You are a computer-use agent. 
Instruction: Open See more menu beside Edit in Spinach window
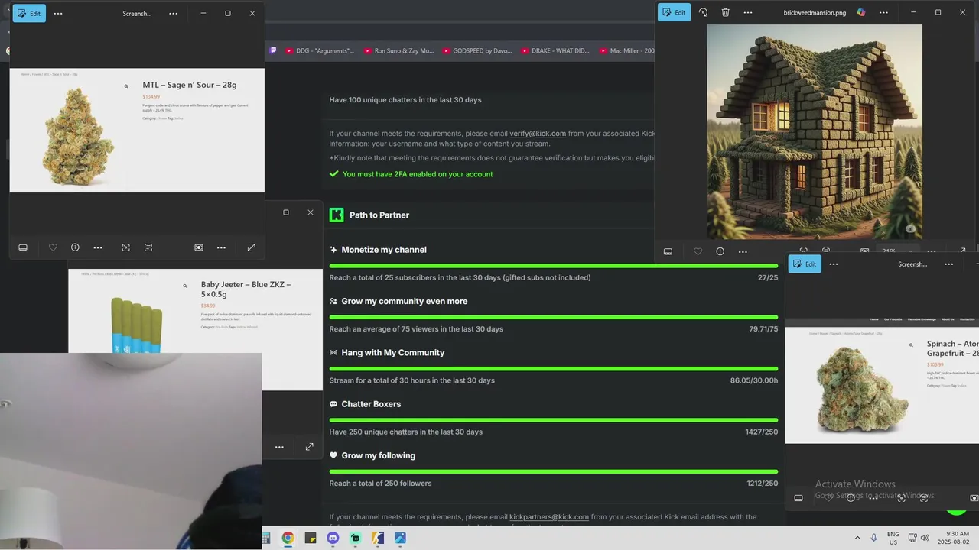pyautogui.click(x=834, y=264)
